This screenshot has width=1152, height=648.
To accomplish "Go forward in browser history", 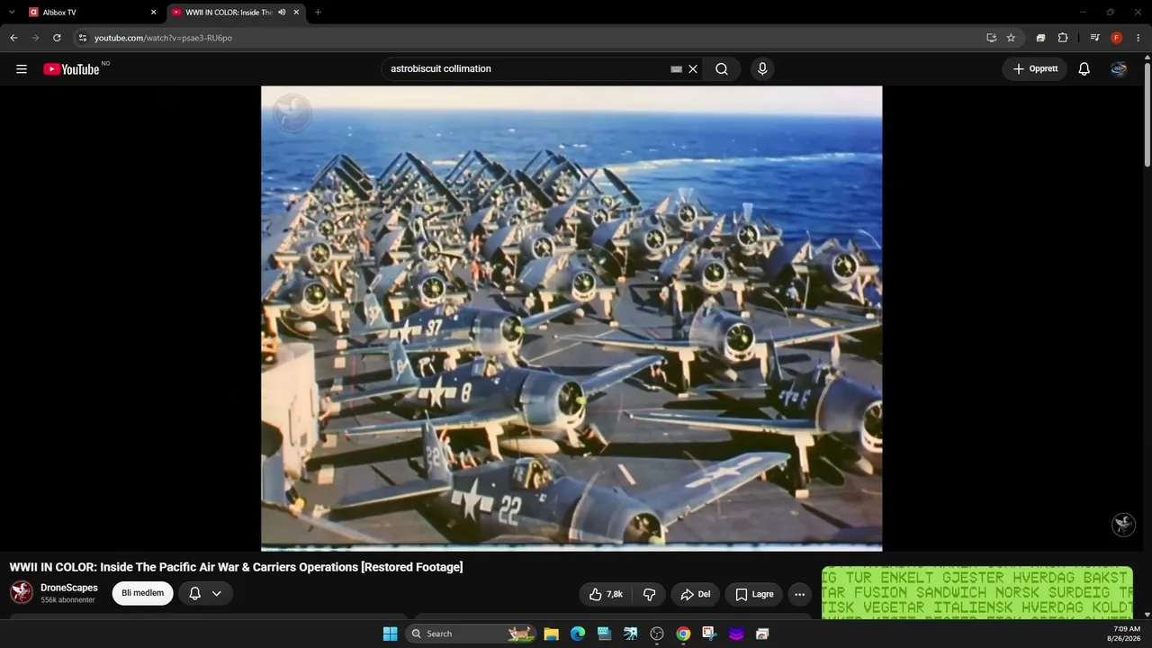I will pyautogui.click(x=35, y=38).
